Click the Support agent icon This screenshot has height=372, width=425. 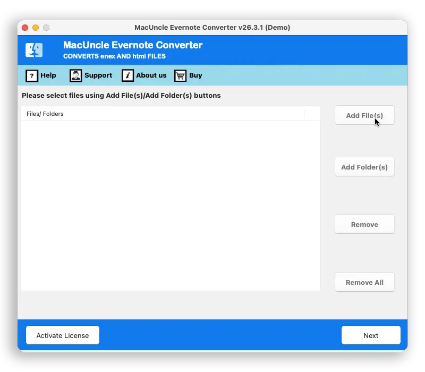click(75, 75)
